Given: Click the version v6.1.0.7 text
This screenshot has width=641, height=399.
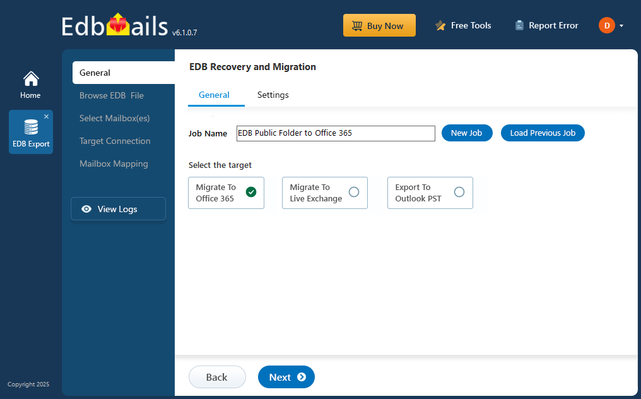Looking at the screenshot, I should (x=184, y=33).
